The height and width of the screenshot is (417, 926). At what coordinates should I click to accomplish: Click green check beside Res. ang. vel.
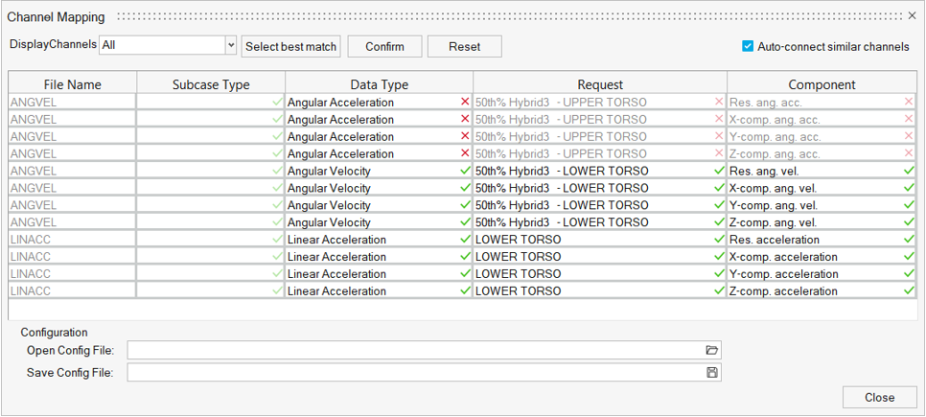[x=909, y=171]
